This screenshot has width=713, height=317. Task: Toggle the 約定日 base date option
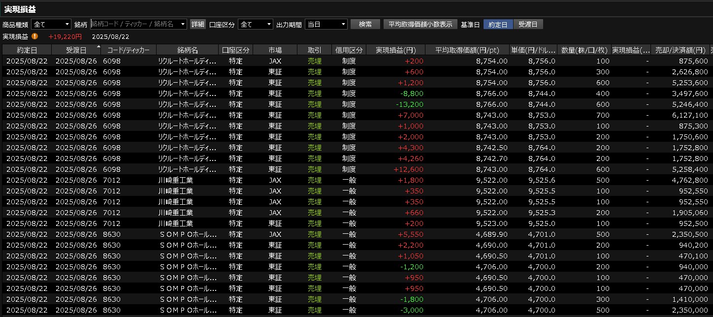coord(498,24)
